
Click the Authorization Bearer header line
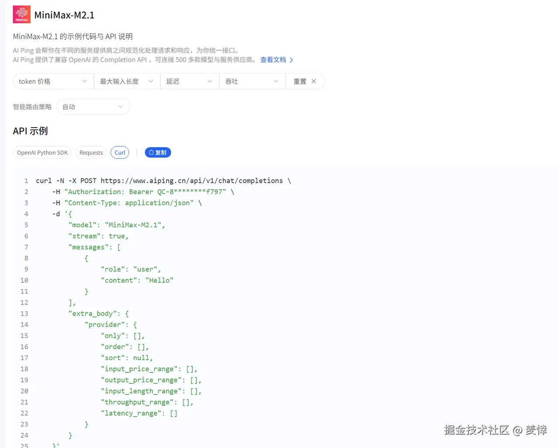(x=143, y=192)
